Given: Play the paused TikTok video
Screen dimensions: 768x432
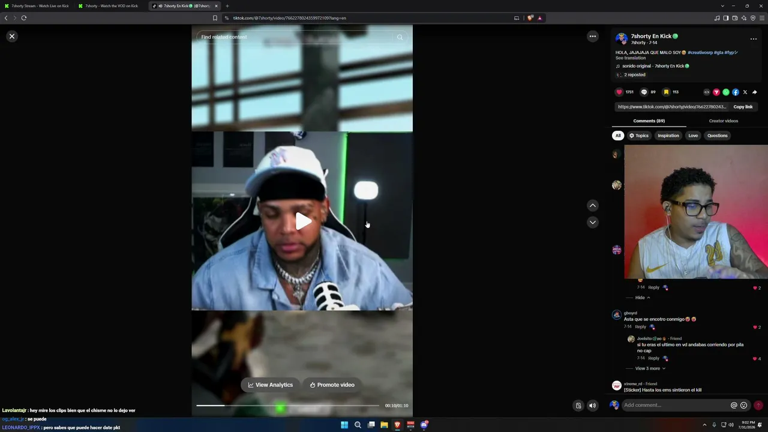Looking at the screenshot, I should [302, 221].
